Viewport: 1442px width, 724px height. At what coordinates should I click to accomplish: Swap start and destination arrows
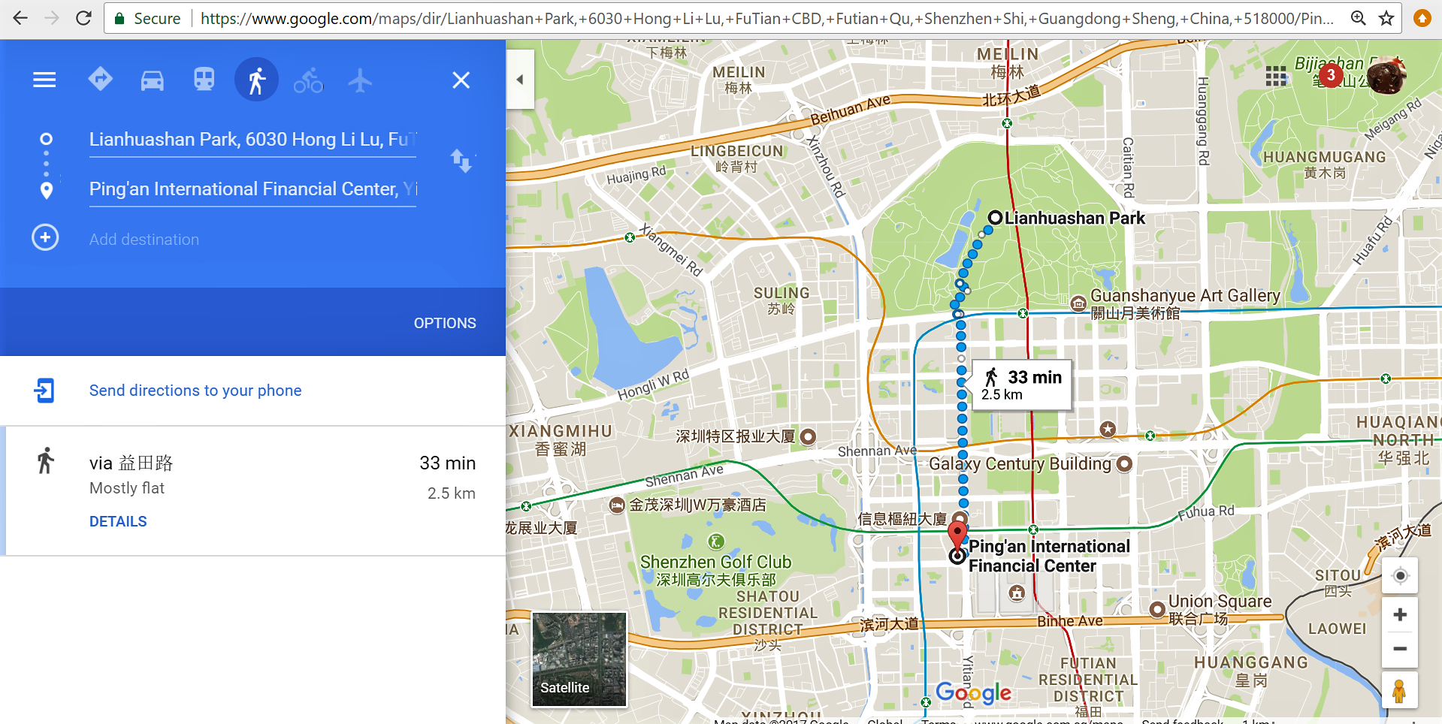pyautogui.click(x=461, y=160)
